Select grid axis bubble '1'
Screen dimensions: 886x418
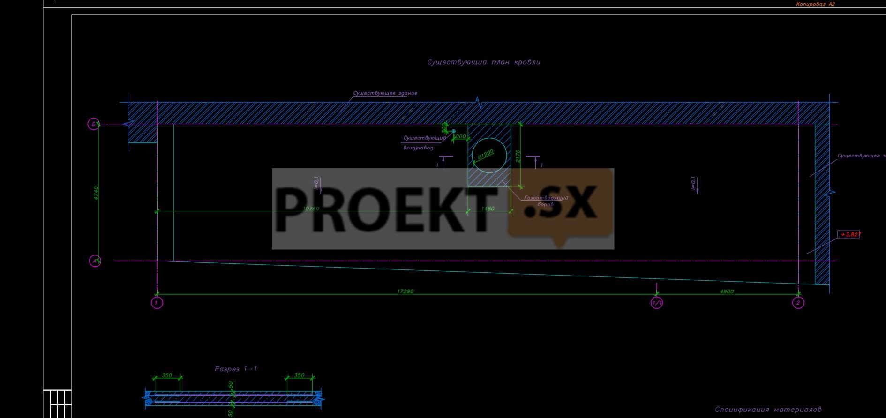[157, 303]
